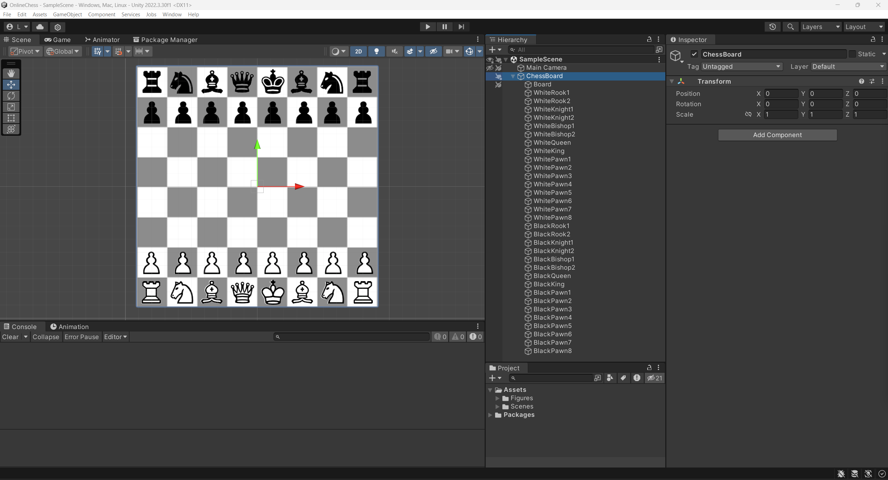
Task: Select the Rotate tool
Action: (x=11, y=95)
